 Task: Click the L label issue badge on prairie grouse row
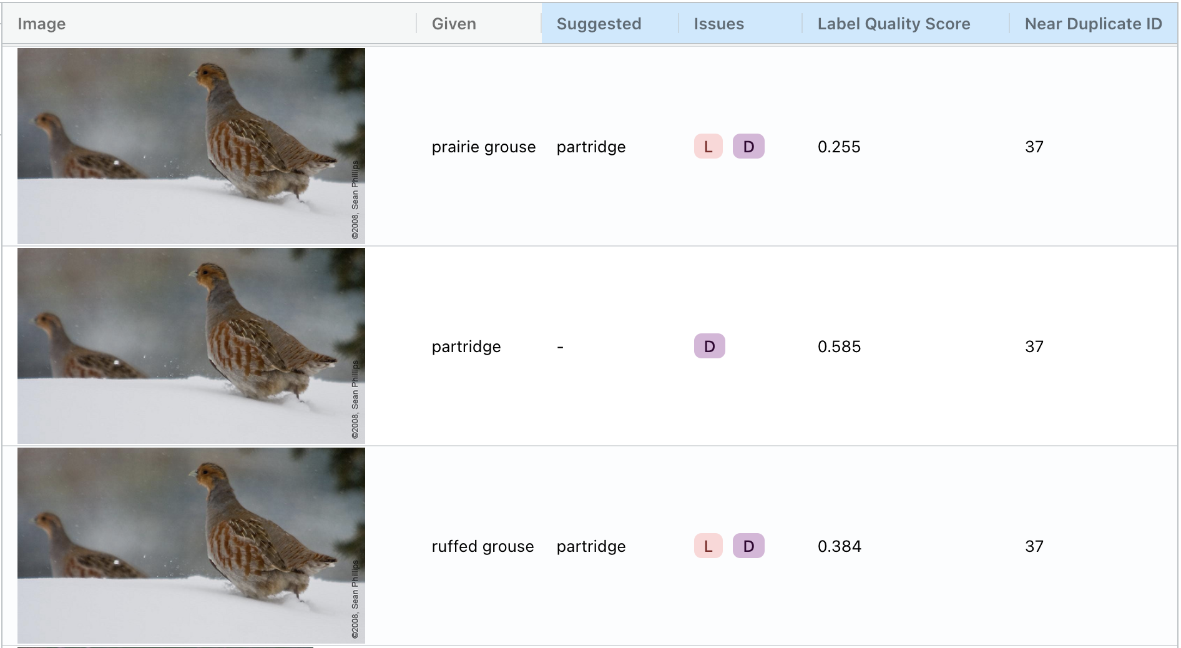point(708,147)
